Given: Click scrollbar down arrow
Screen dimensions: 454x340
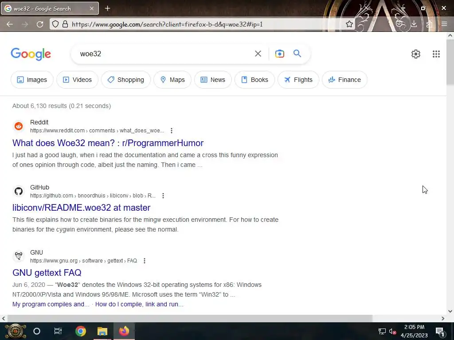Looking at the screenshot, I should pos(450,311).
